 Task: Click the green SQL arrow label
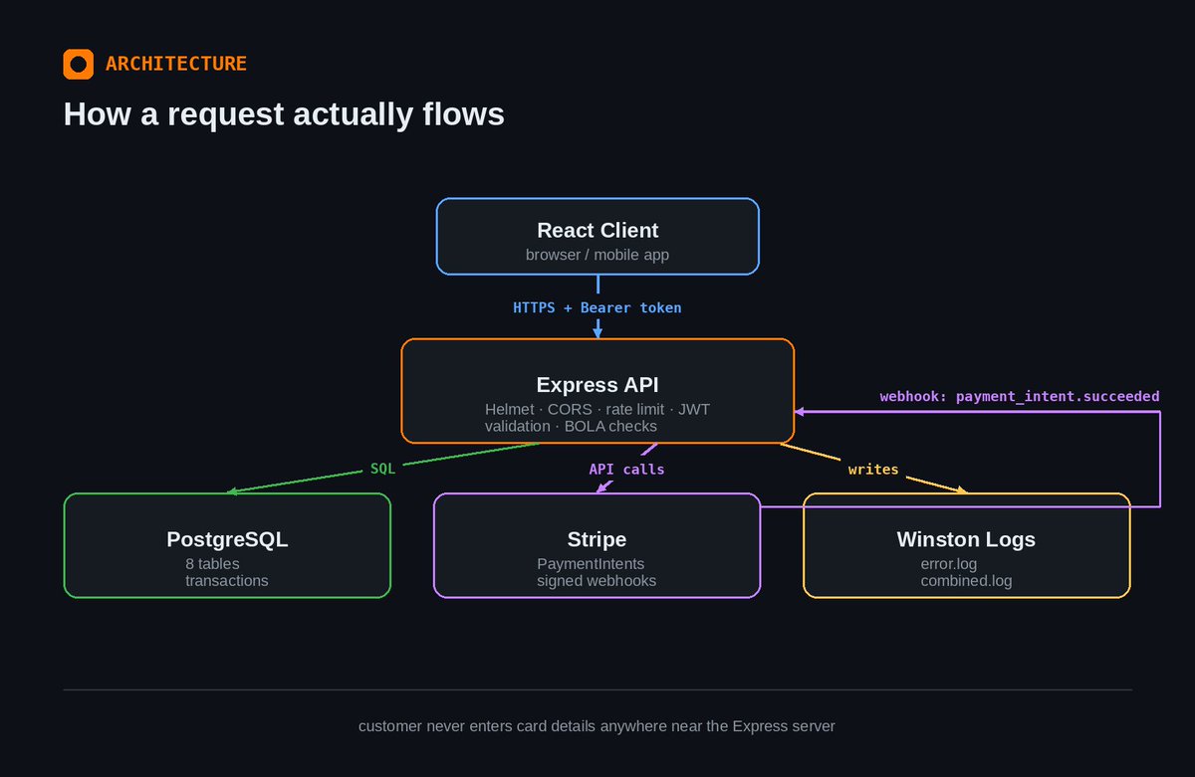[x=383, y=469]
